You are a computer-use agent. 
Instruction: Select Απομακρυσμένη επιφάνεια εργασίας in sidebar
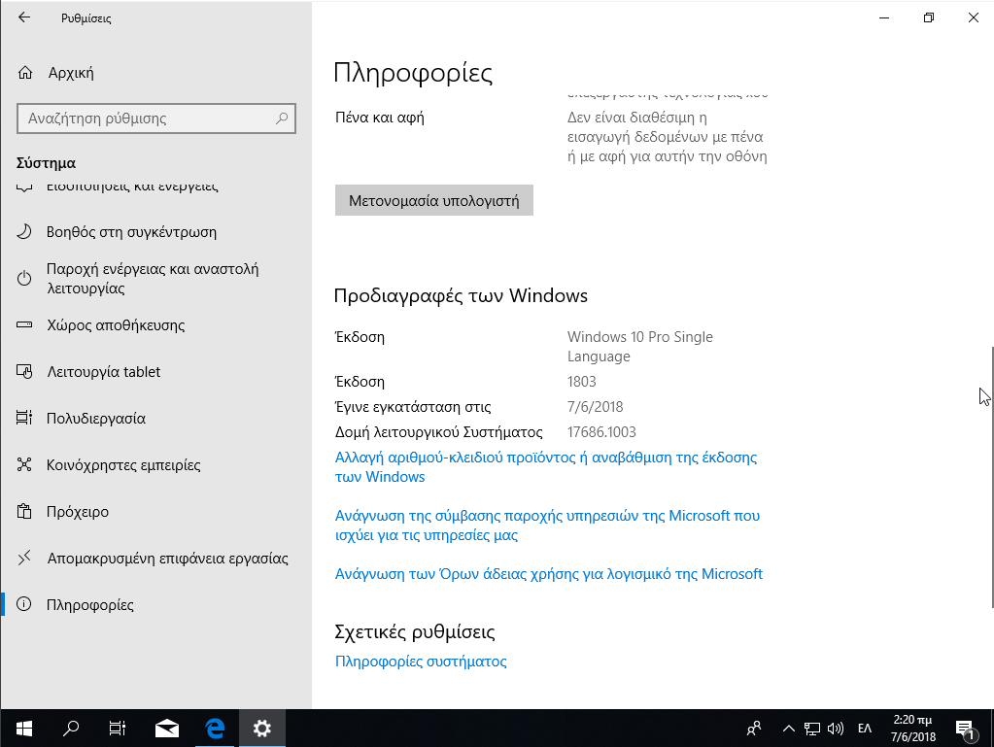click(155, 559)
